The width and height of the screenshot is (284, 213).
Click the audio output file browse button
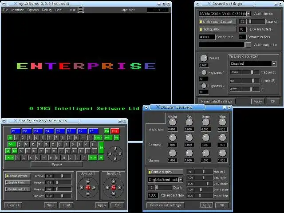pyautogui.click(x=248, y=45)
